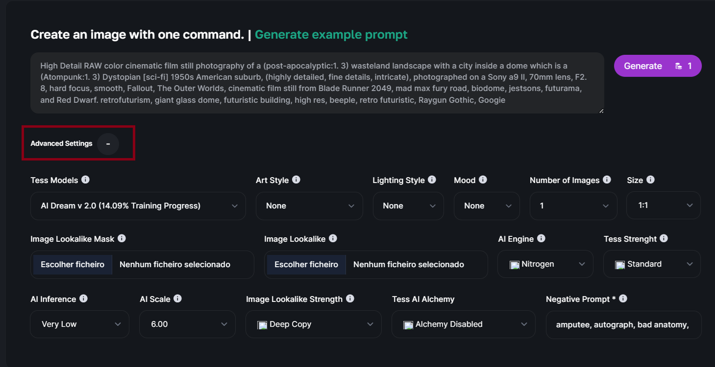Click the Size info icon

coord(650,180)
